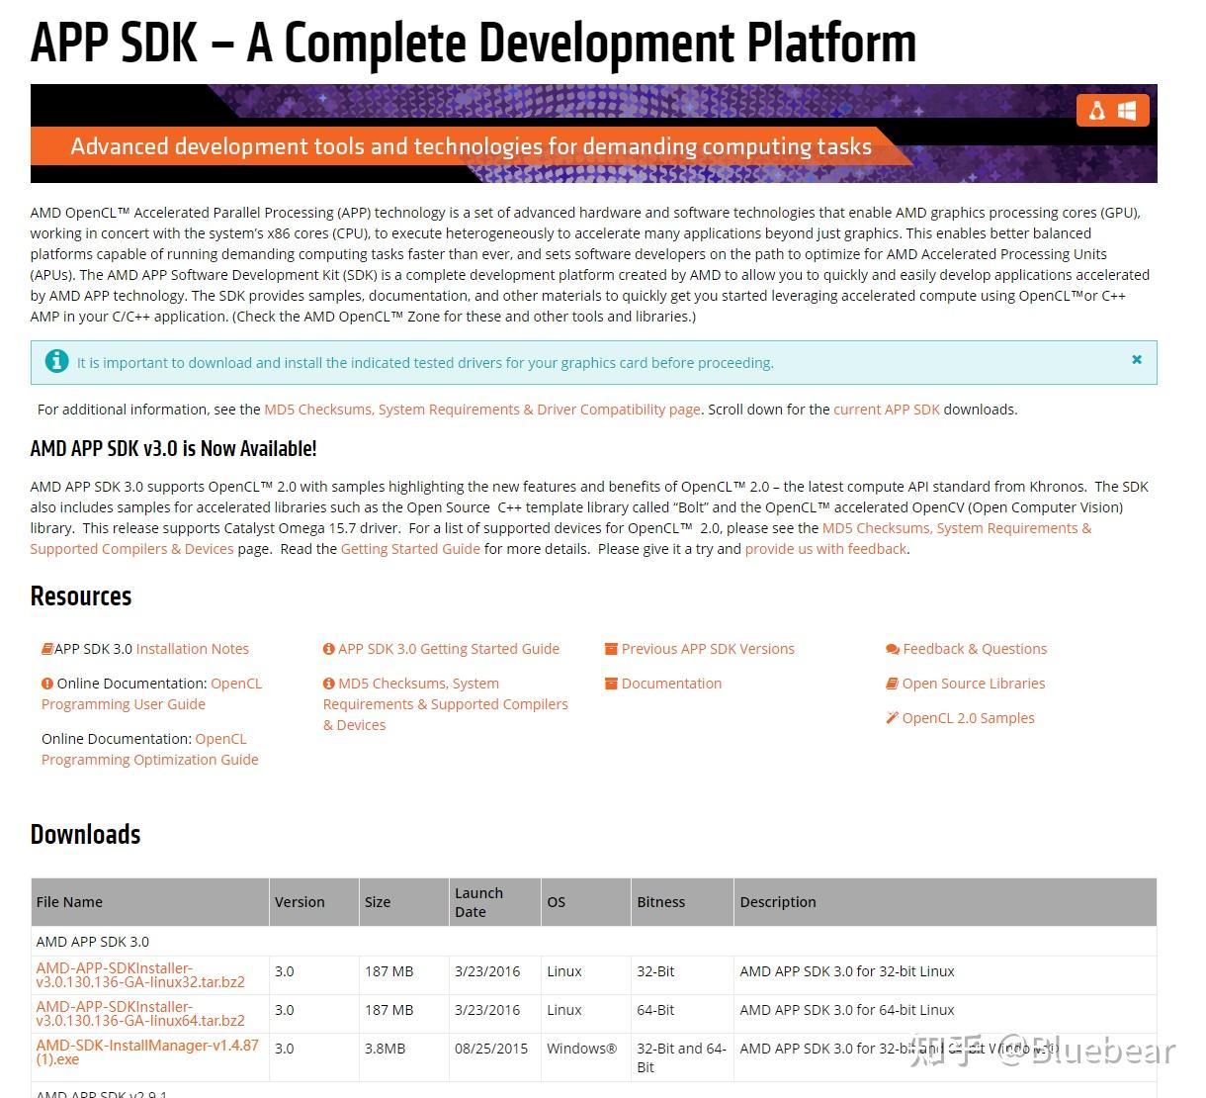Click the archive icon next to Documentation
Viewport: 1206px width, 1098px height.
pyautogui.click(x=611, y=683)
